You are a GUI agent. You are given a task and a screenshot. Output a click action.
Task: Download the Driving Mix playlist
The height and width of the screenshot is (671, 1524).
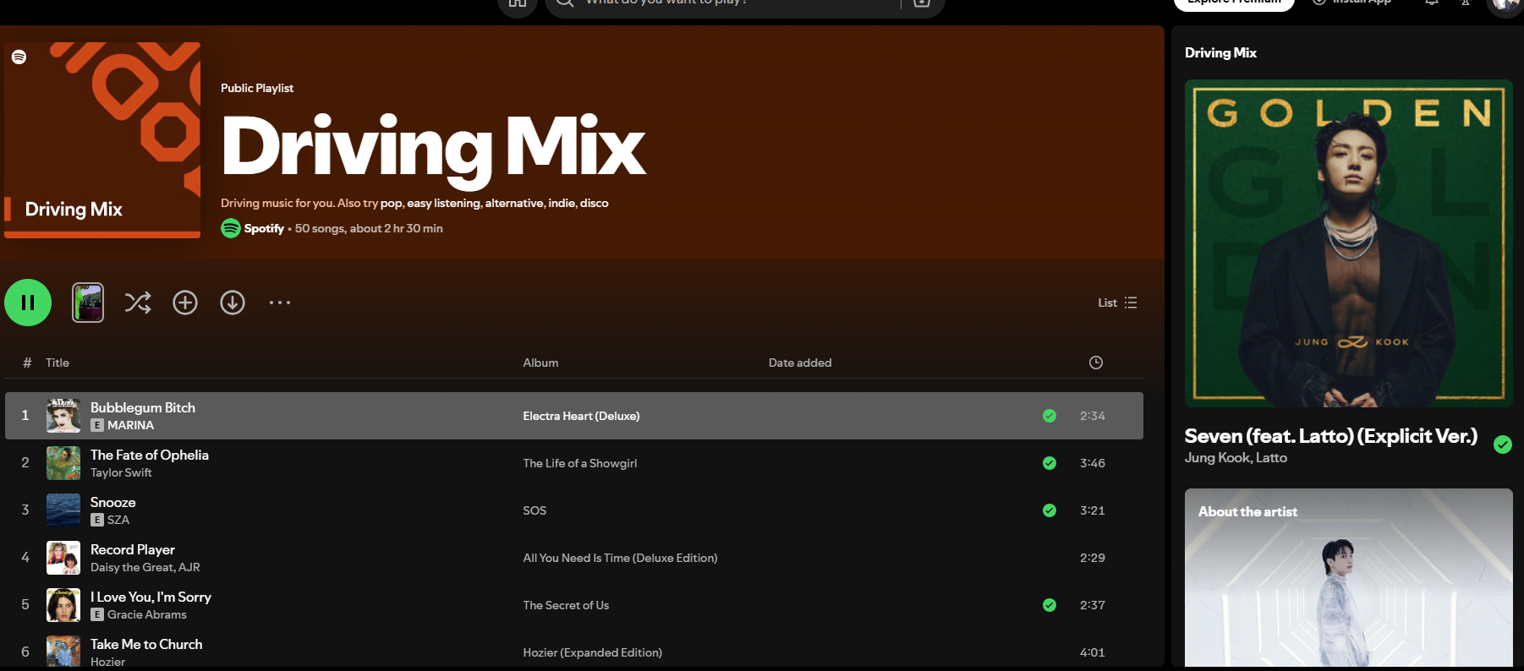233,303
